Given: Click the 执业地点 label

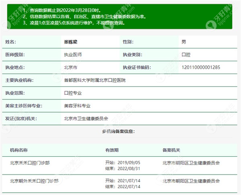Looking at the screenshot, I should pyautogui.click(x=15, y=67).
